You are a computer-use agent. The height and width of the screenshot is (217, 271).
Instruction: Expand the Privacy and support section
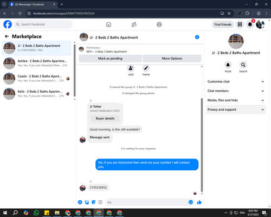tap(236, 110)
